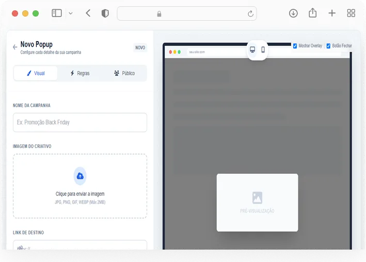366x262 pixels.
Task: Click the Nome da Campanha input field
Action: coord(80,122)
